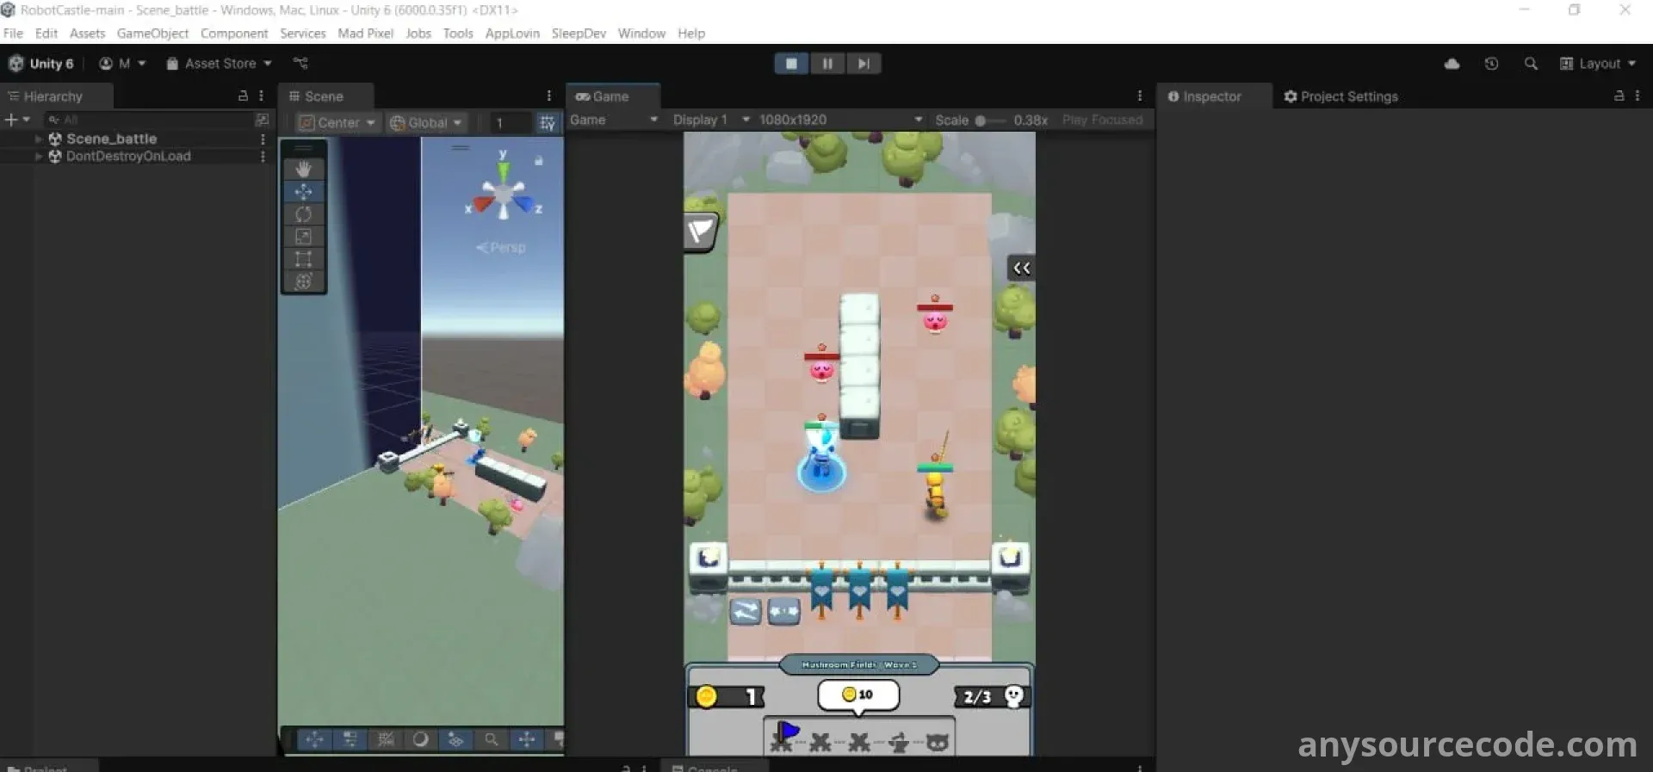Toggle grid snapping in Scene toolbar

click(x=548, y=123)
